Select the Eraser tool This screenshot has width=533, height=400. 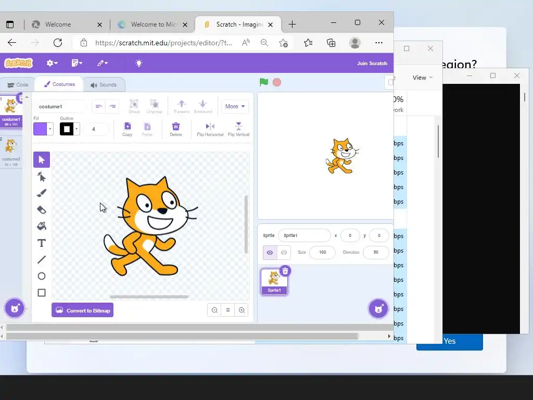tap(42, 210)
